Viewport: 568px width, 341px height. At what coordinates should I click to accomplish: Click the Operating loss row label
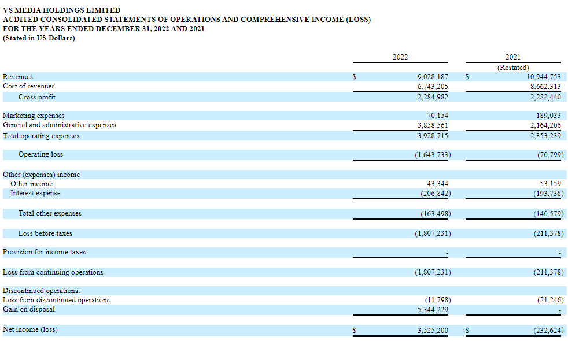point(40,154)
